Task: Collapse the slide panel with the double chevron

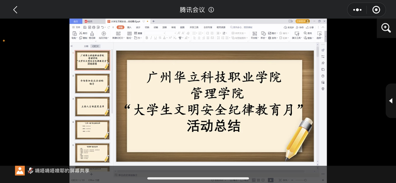Action: pyautogui.click(x=71, y=46)
